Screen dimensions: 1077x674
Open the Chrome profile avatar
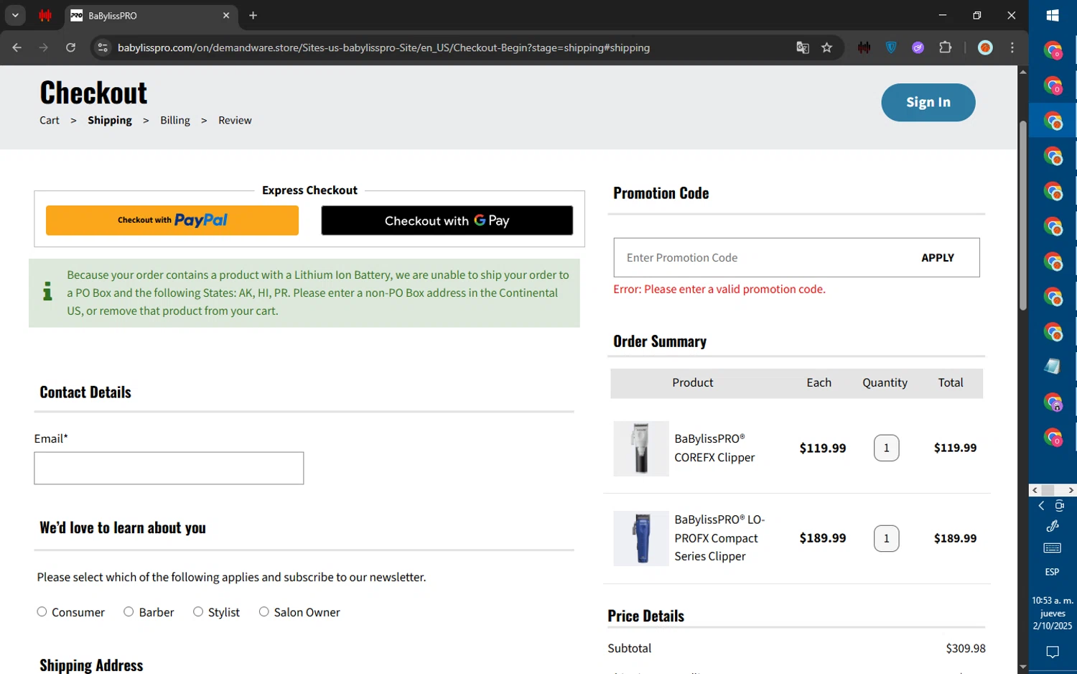(986, 47)
